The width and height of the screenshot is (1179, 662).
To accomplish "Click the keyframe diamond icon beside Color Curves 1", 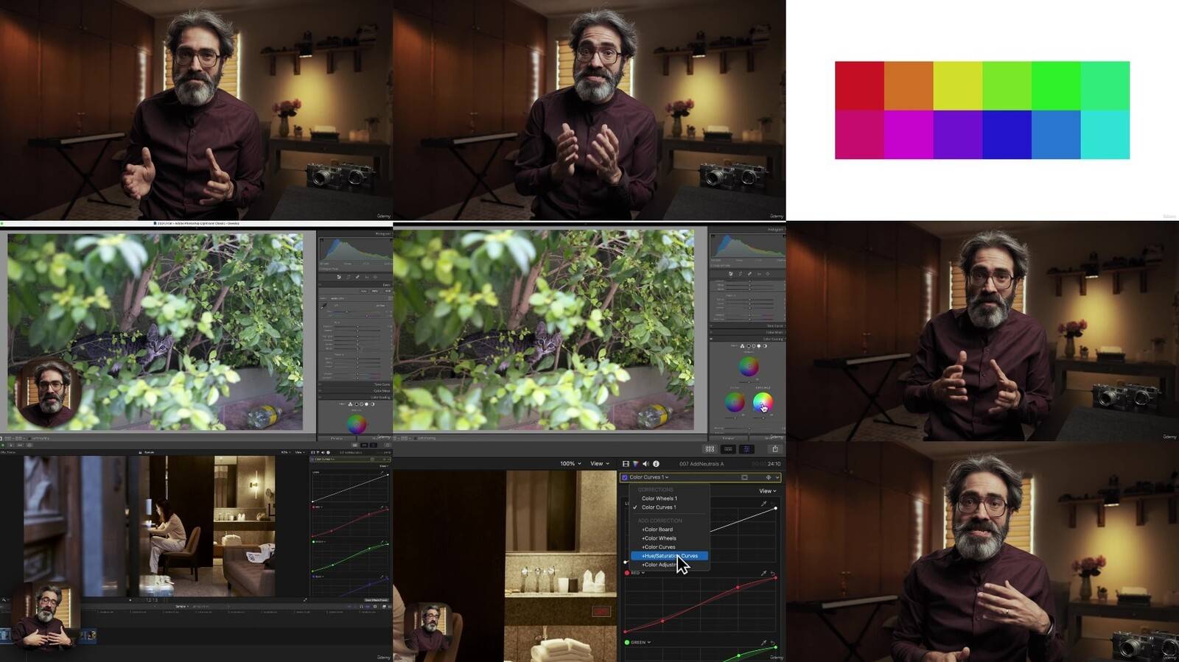I will (x=769, y=477).
